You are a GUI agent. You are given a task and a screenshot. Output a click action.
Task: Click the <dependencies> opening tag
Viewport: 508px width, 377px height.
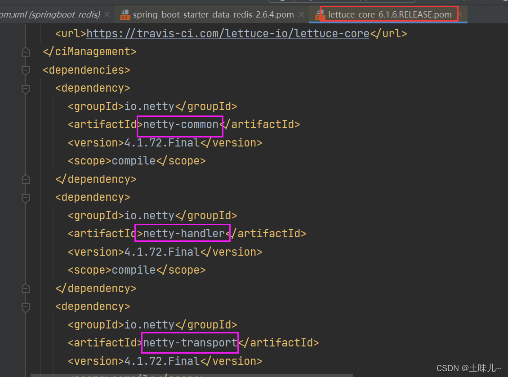pyautogui.click(x=86, y=70)
